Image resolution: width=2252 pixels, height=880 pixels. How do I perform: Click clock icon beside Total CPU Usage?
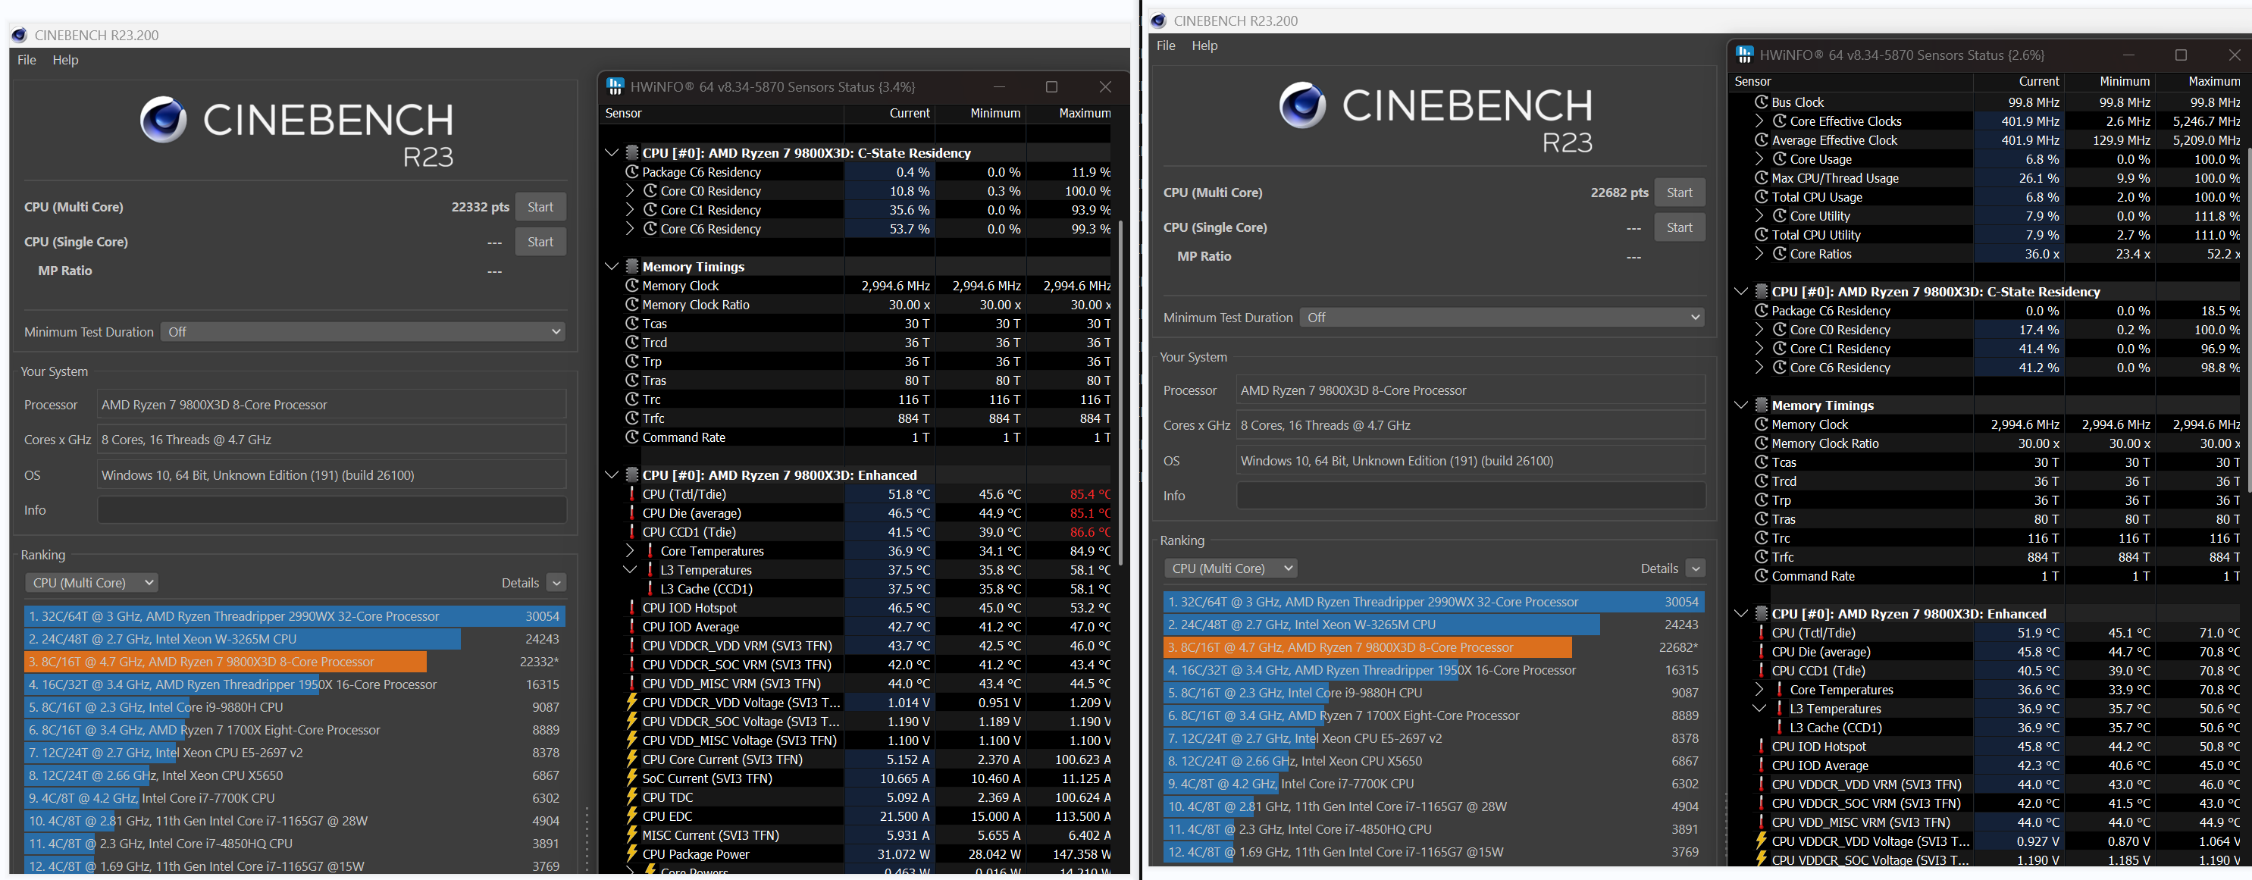[x=1762, y=196]
